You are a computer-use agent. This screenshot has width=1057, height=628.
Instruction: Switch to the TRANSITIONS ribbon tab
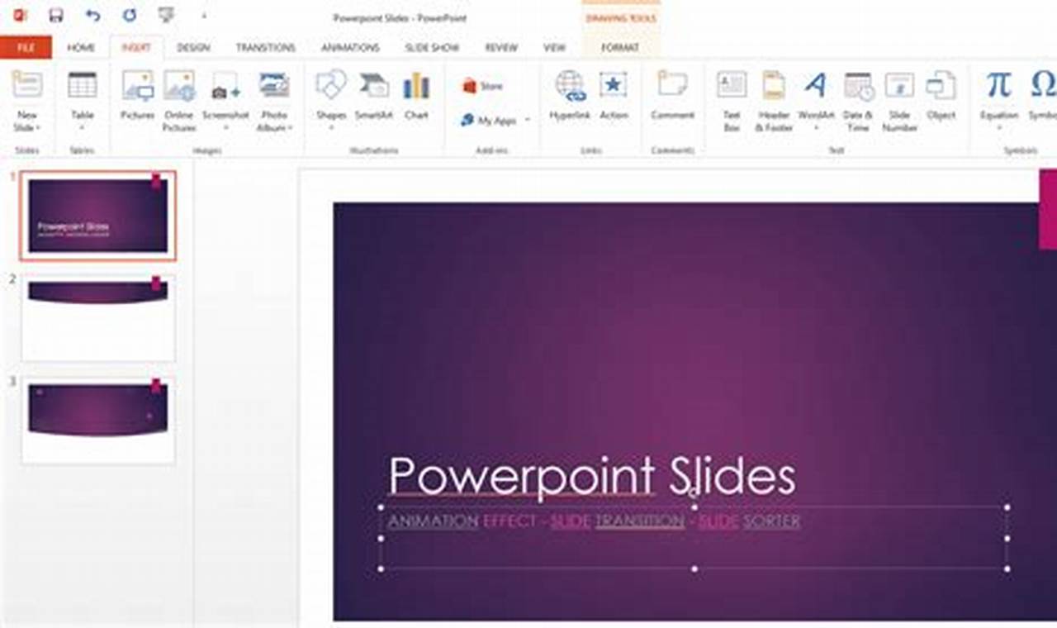[x=266, y=48]
